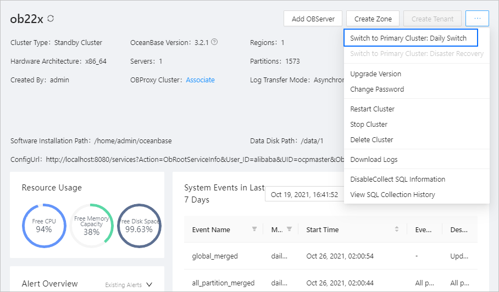Click Delete Cluster menu item
The image size is (499, 292).
click(372, 140)
